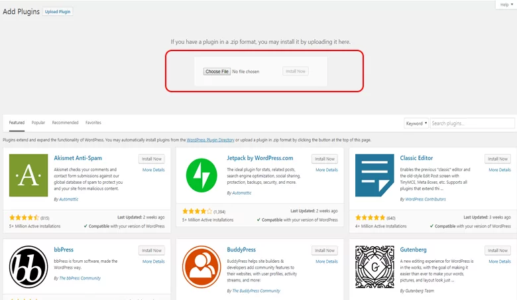Image resolution: width=517 pixels, height=300 pixels.
Task: Focus the Search plugins input field
Action: point(472,123)
